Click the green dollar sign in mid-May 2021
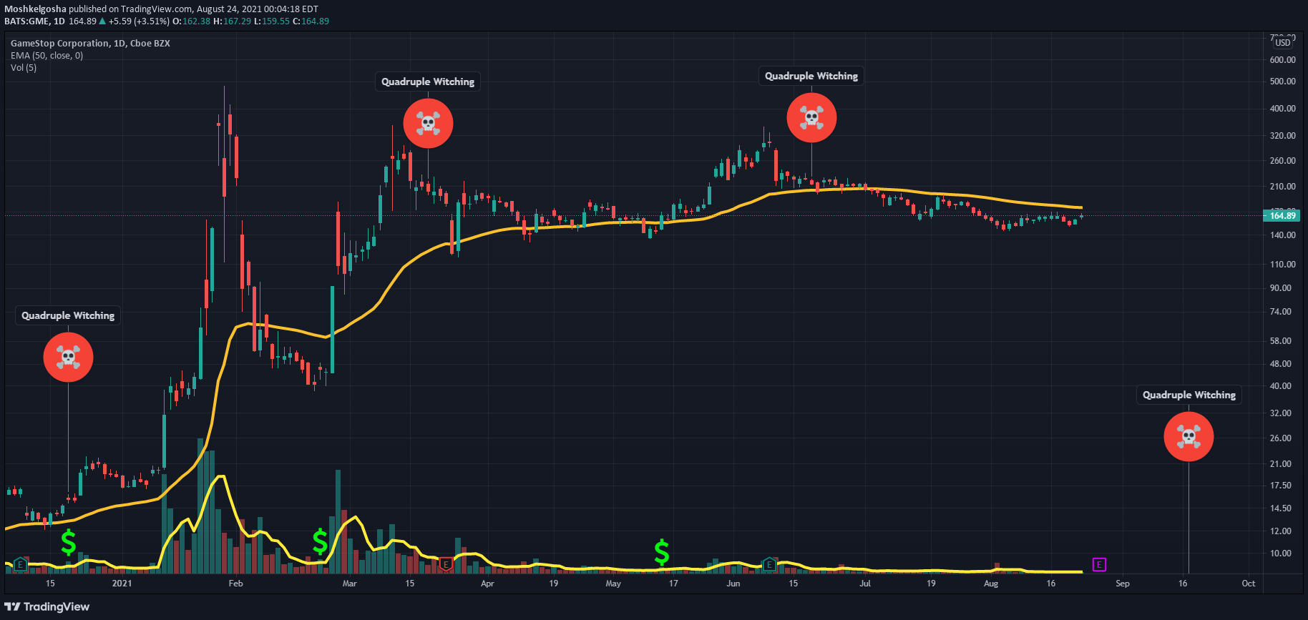The width and height of the screenshot is (1308, 620). [x=662, y=552]
